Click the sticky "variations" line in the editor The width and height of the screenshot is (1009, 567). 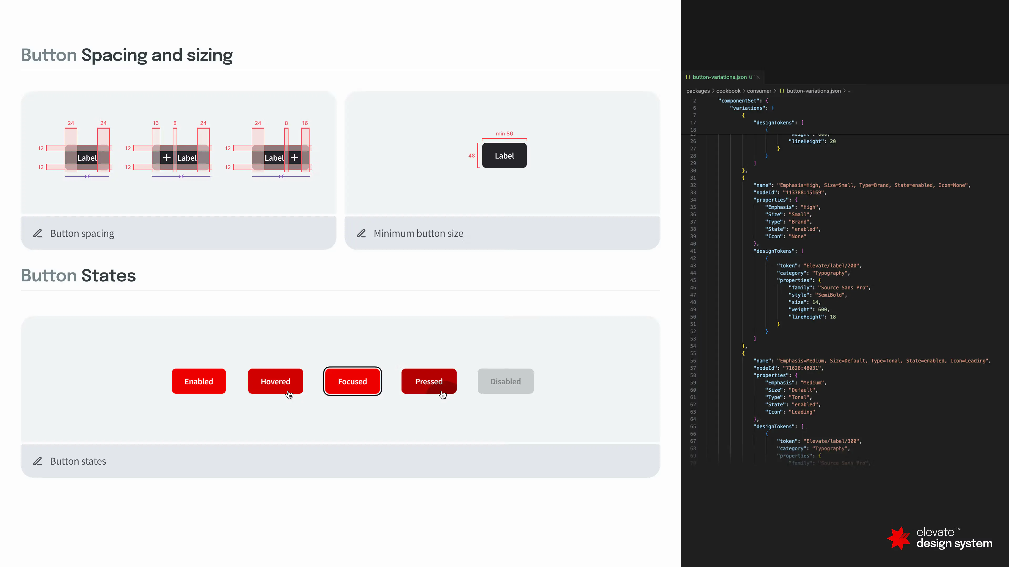752,108
